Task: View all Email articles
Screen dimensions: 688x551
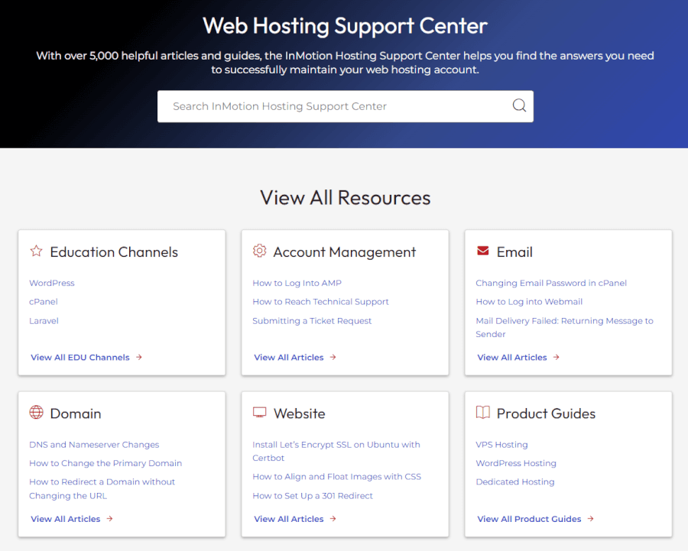Action: (512, 357)
